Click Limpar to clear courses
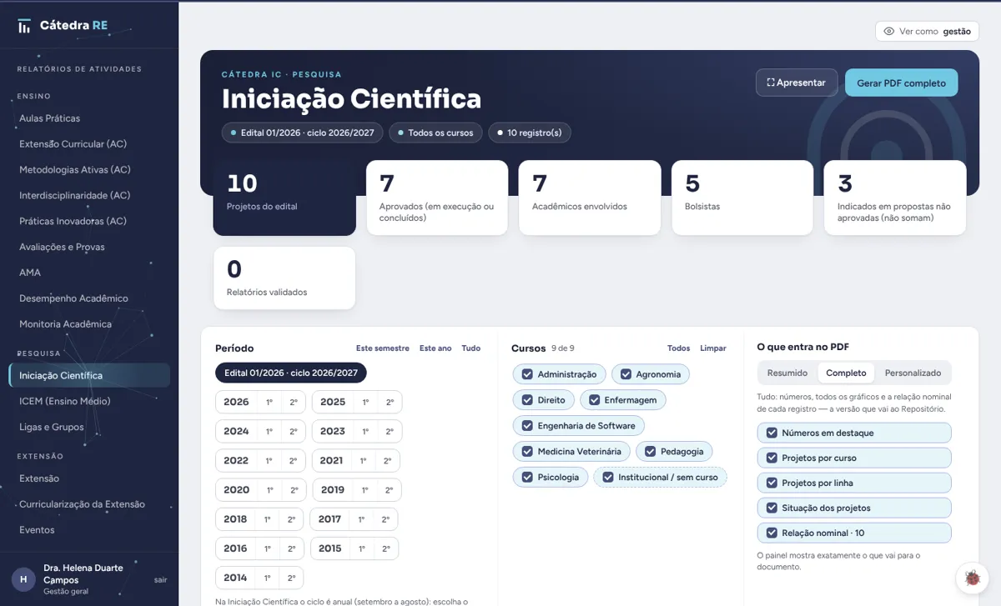The height and width of the screenshot is (606, 1001). coord(713,348)
